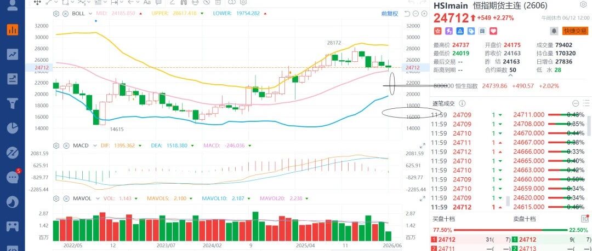The height and width of the screenshot is (251, 592).
Task: Expand the MACD indicator dropdown
Action: 94,145
